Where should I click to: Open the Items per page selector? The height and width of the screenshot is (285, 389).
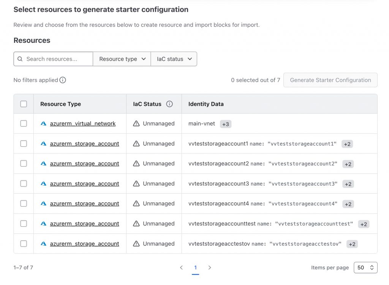pyautogui.click(x=365, y=268)
